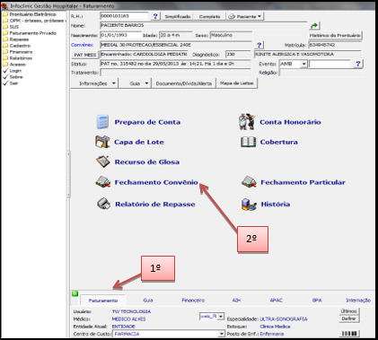
Task: Click Login in the sidebar
Action: pyautogui.click(x=12, y=71)
